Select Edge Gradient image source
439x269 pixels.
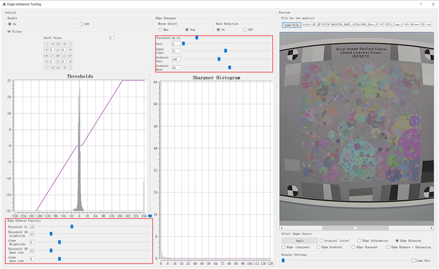click(x=318, y=247)
